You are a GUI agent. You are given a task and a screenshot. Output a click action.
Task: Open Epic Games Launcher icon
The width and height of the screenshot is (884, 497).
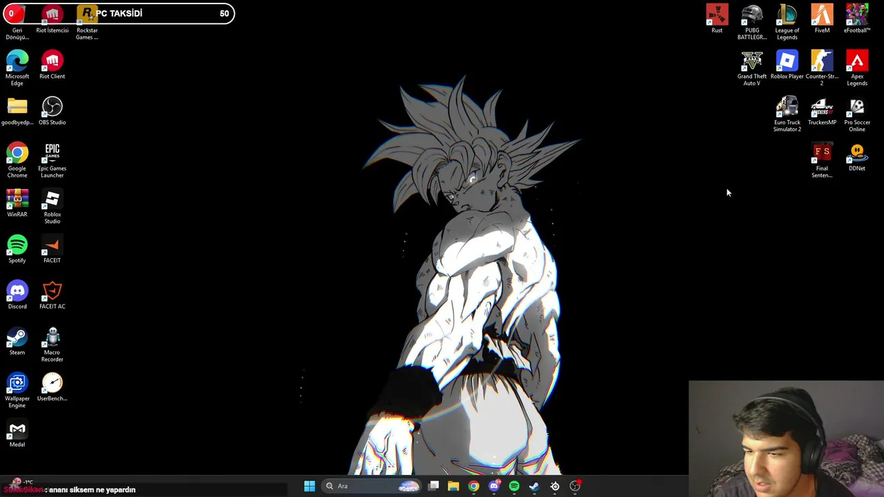[x=52, y=160]
